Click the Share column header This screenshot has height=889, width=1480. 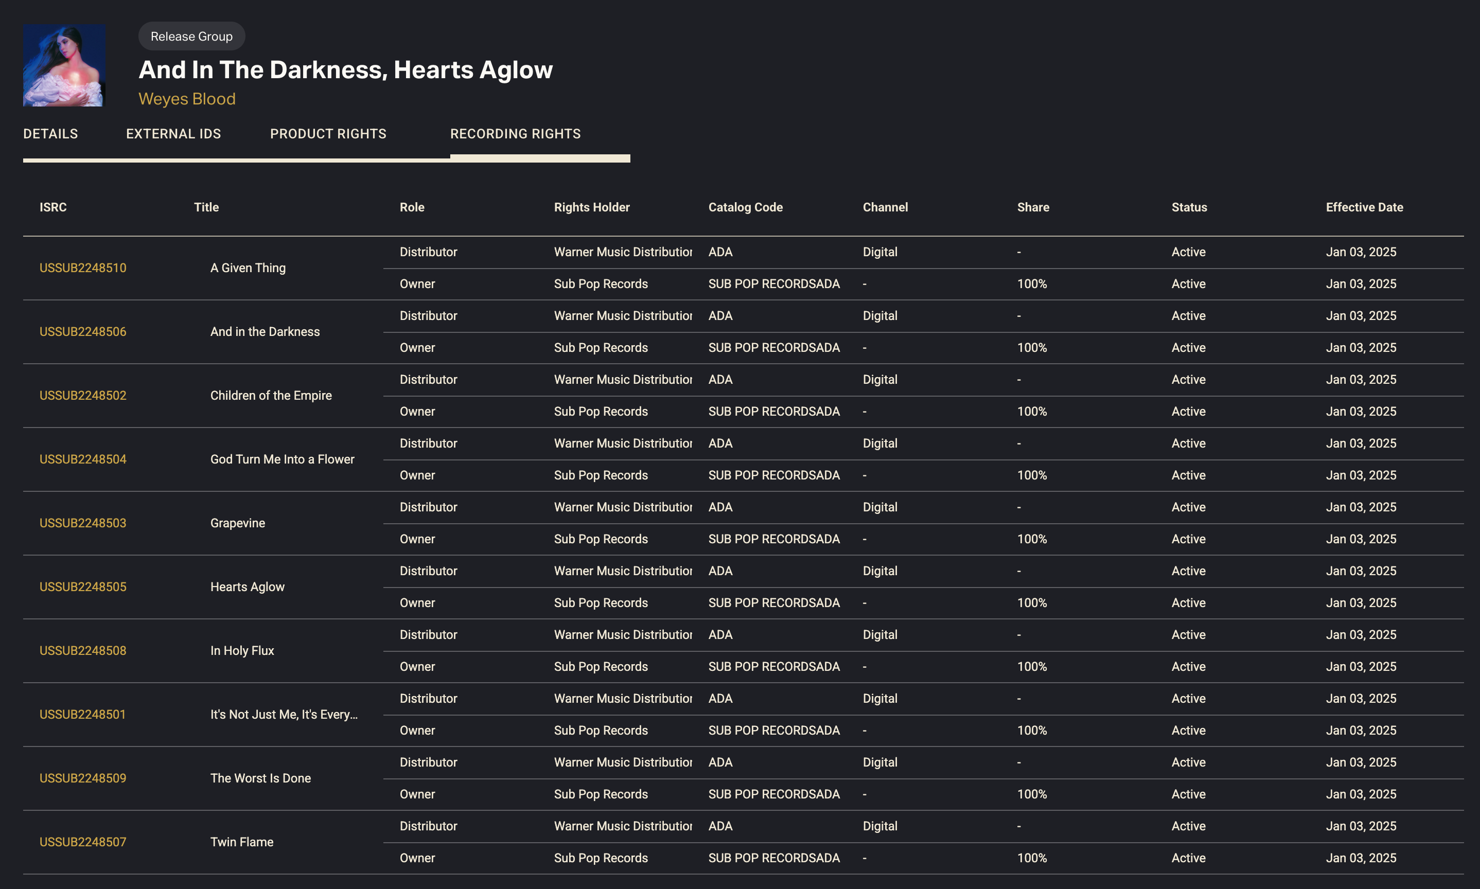tap(1033, 207)
